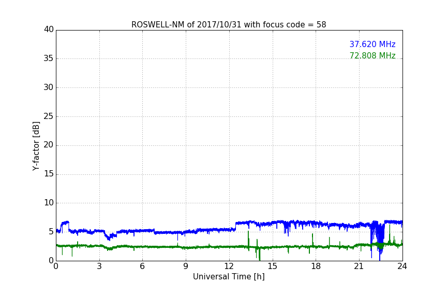Viewport: 447px width, 298px height.
Task: Click the x-axis tick label 18
Action: click(x=316, y=266)
